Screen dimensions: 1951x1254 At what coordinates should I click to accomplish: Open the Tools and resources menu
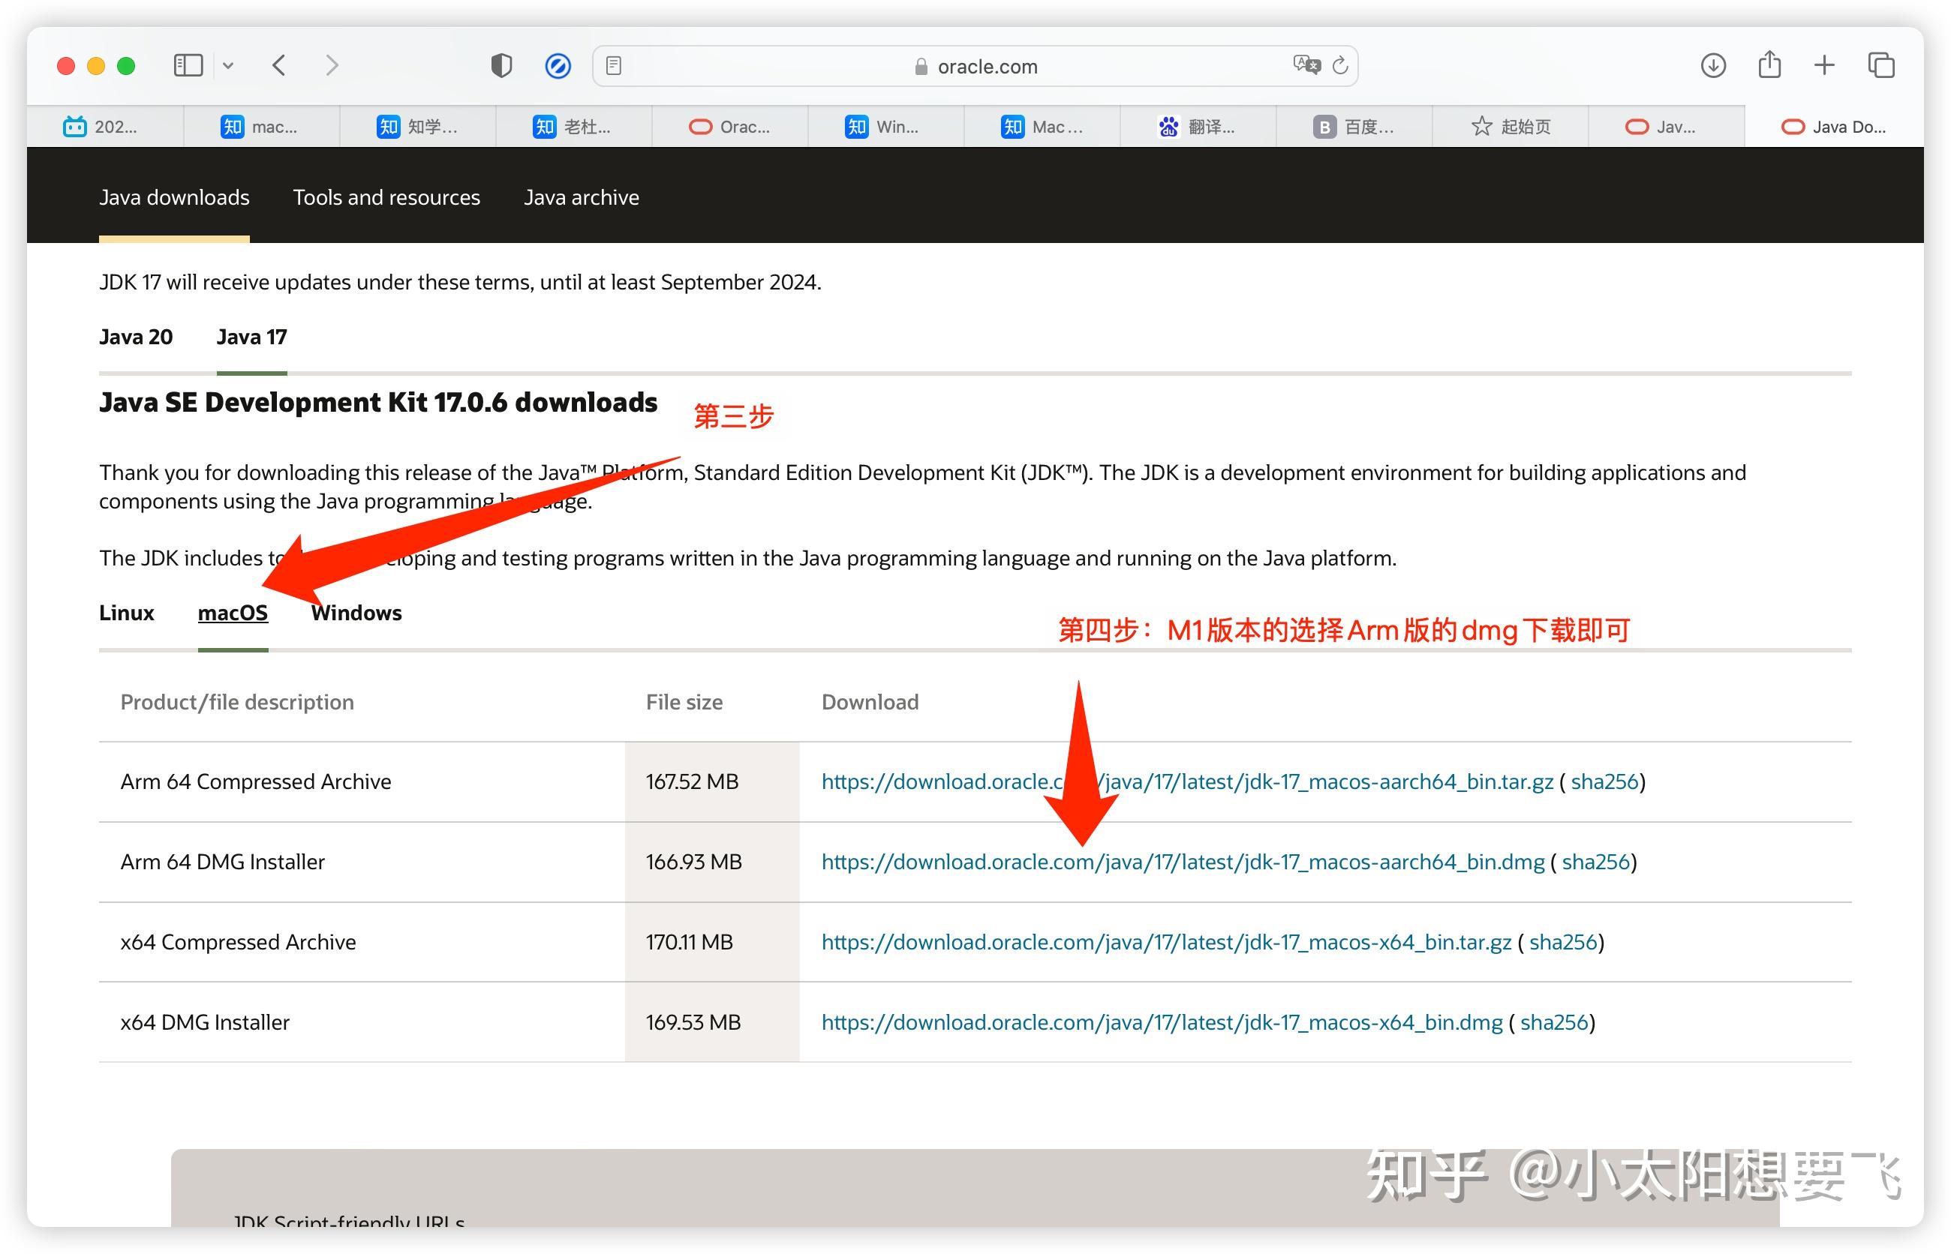coord(386,197)
